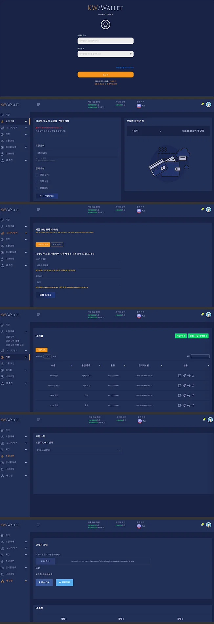214x624 pixels.
Task: Check the 은행 예금 payment checkbox
Action: click(37, 181)
